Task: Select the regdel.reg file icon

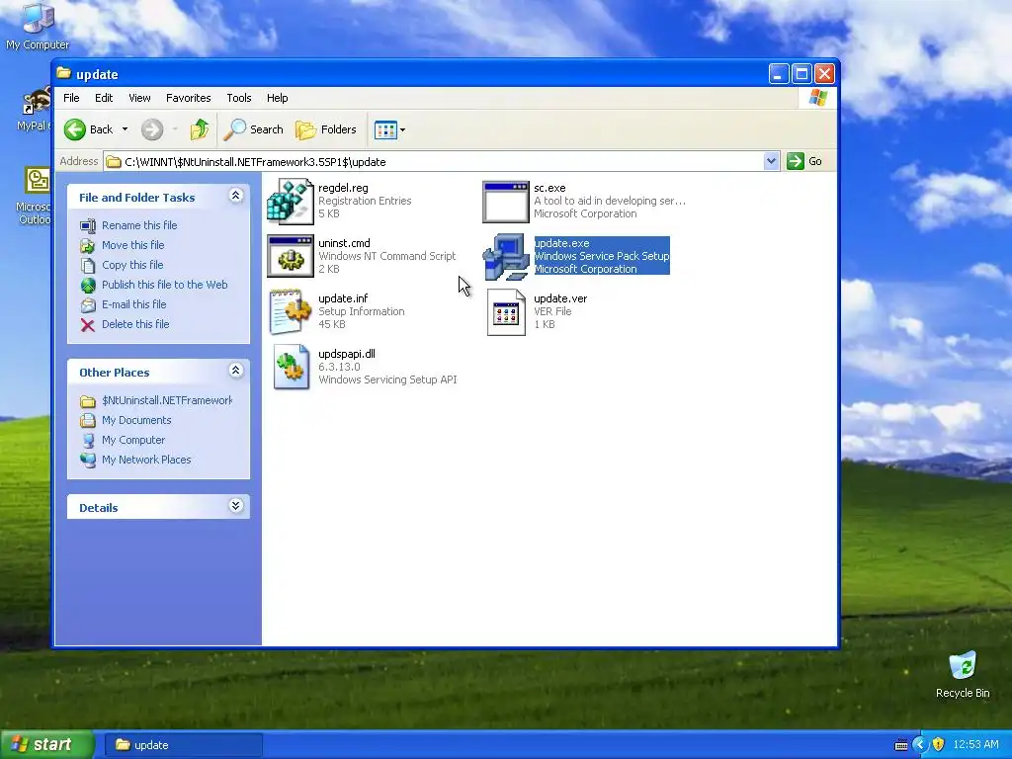Action: (x=290, y=202)
